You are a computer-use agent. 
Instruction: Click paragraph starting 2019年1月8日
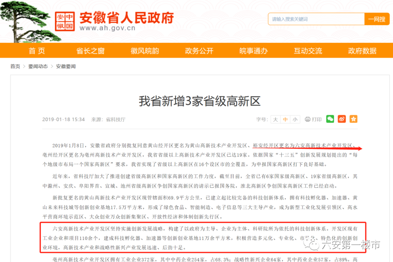point(200,155)
